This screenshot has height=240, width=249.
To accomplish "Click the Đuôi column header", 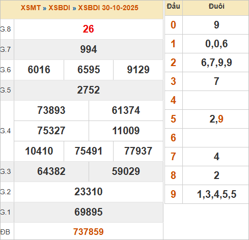I will [x=216, y=7].
